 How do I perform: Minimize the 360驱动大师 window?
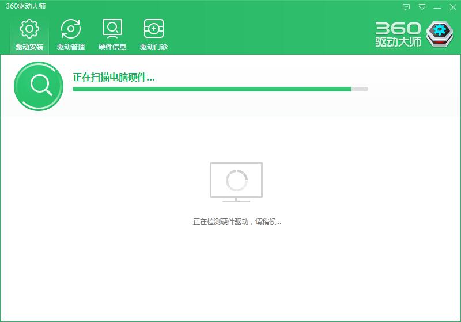point(437,7)
